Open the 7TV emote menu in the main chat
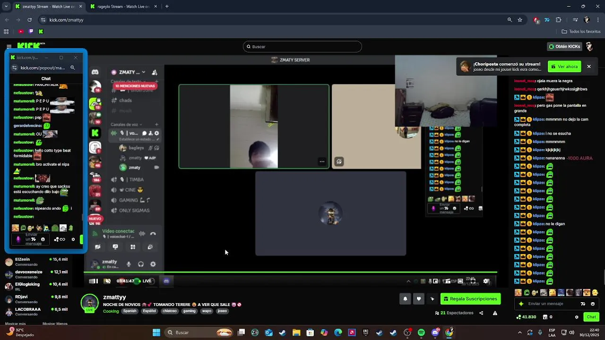Viewport: 605px width, 340px height. click(x=583, y=304)
